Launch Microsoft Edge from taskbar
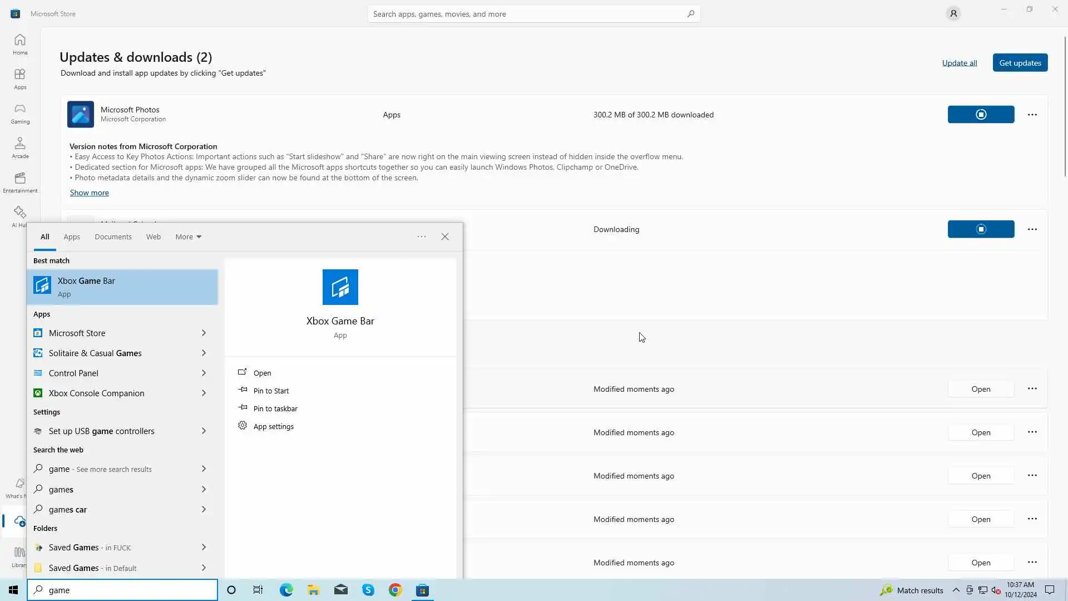 click(286, 590)
